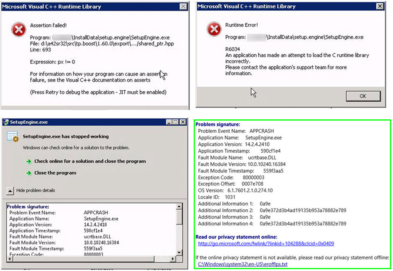Click 'If the online privacy statement is not available' text

[292, 257]
